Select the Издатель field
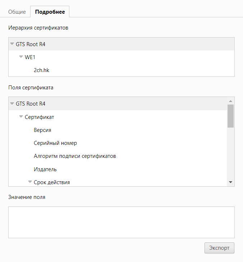Viewport: 243px width, 262px height. click(x=45, y=169)
